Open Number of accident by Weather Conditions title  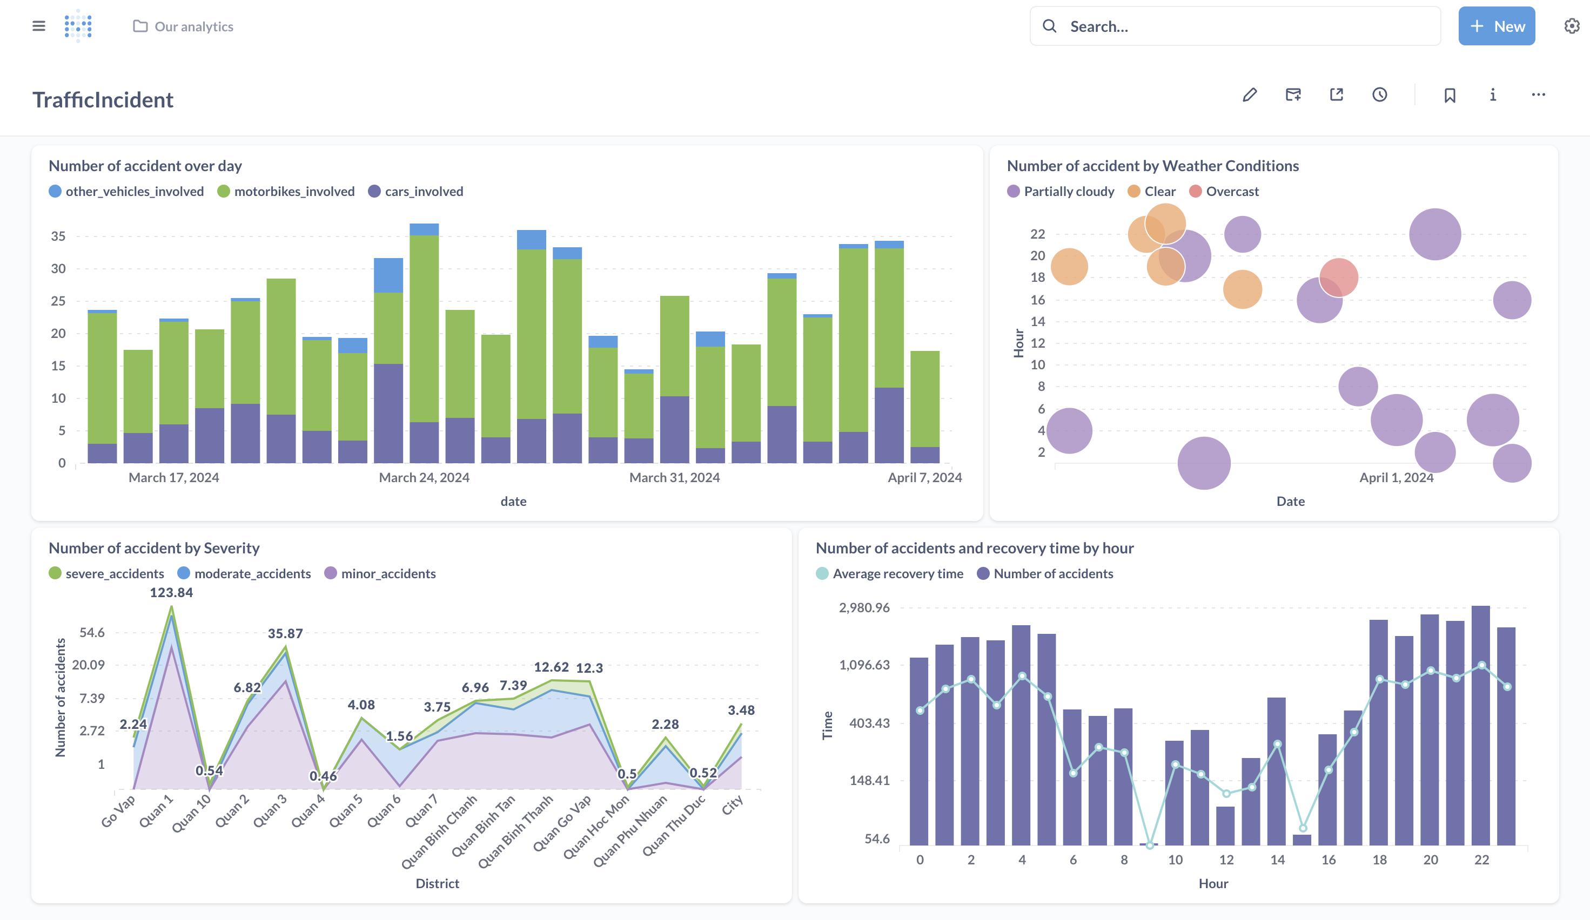pos(1153,166)
